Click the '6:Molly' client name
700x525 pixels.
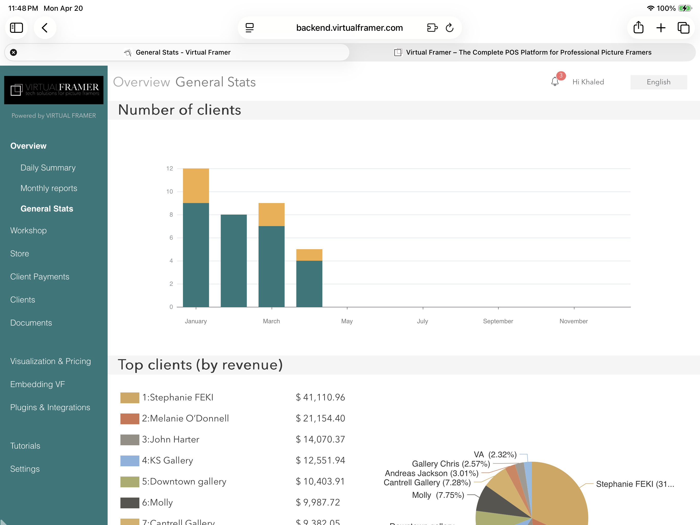click(x=157, y=503)
